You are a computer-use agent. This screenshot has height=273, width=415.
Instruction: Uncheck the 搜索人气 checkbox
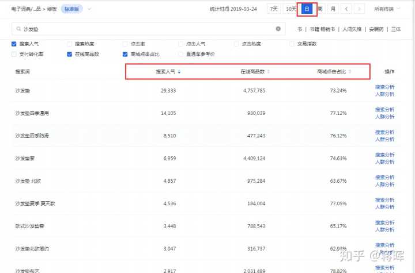pos(14,44)
